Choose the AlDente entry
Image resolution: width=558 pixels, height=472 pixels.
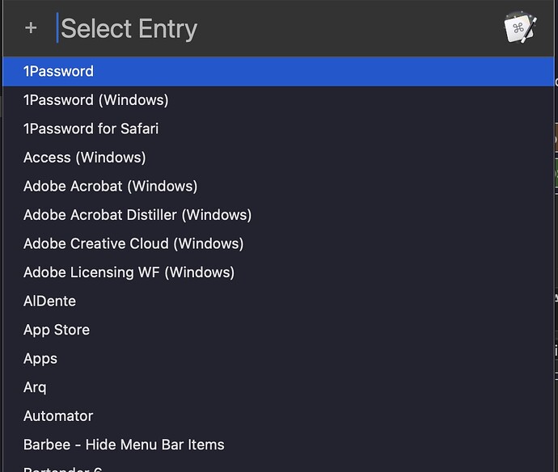(278, 301)
